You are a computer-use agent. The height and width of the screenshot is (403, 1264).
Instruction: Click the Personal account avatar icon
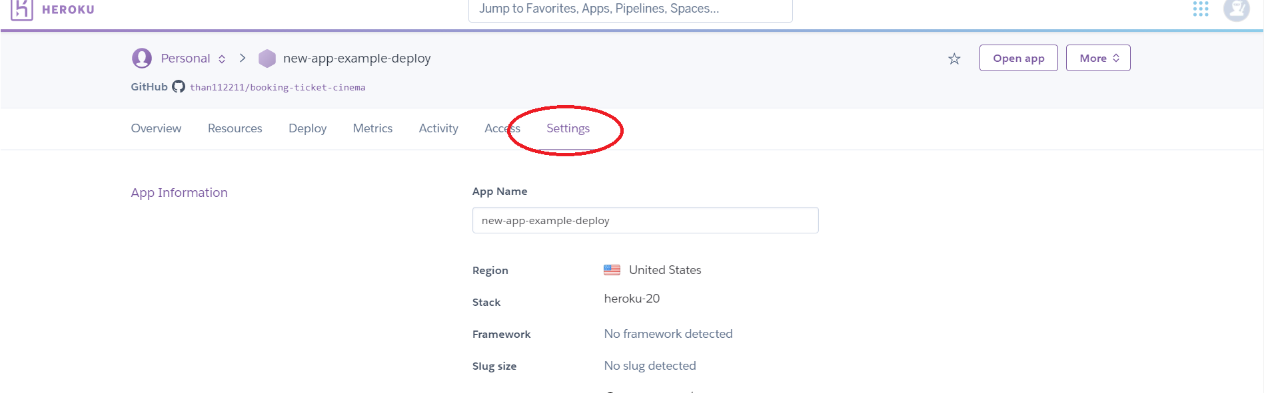[x=142, y=59]
